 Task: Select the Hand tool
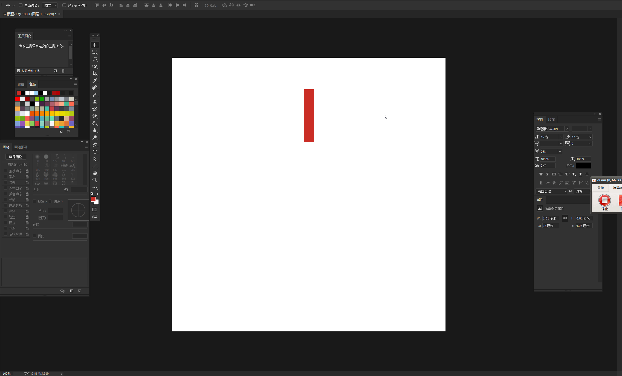[x=95, y=173]
